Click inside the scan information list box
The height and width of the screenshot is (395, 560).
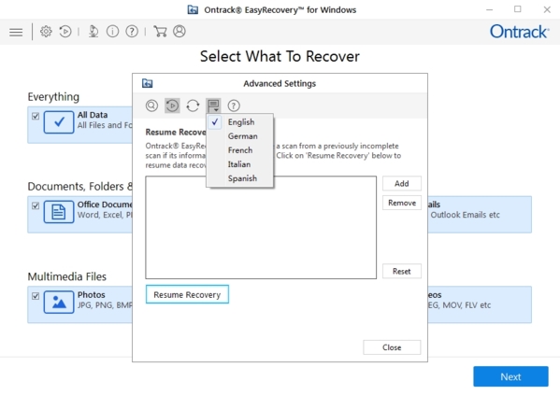click(261, 227)
